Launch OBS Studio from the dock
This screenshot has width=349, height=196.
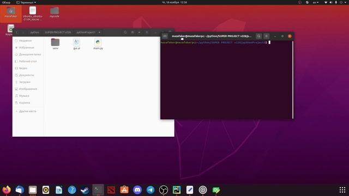coord(164,190)
